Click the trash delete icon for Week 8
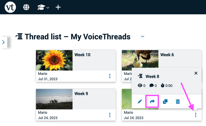The width and height of the screenshot is (206, 126). pyautogui.click(x=178, y=101)
